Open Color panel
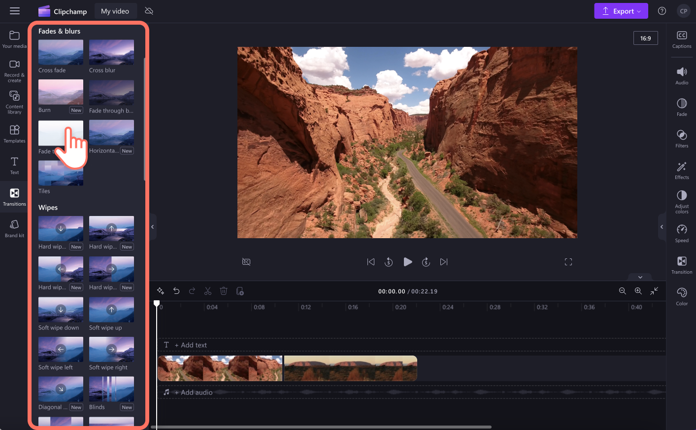Image resolution: width=696 pixels, height=430 pixels. (x=682, y=297)
